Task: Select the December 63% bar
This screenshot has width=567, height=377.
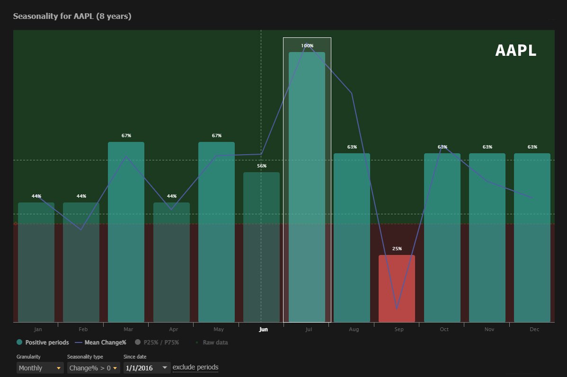Action: click(532, 237)
